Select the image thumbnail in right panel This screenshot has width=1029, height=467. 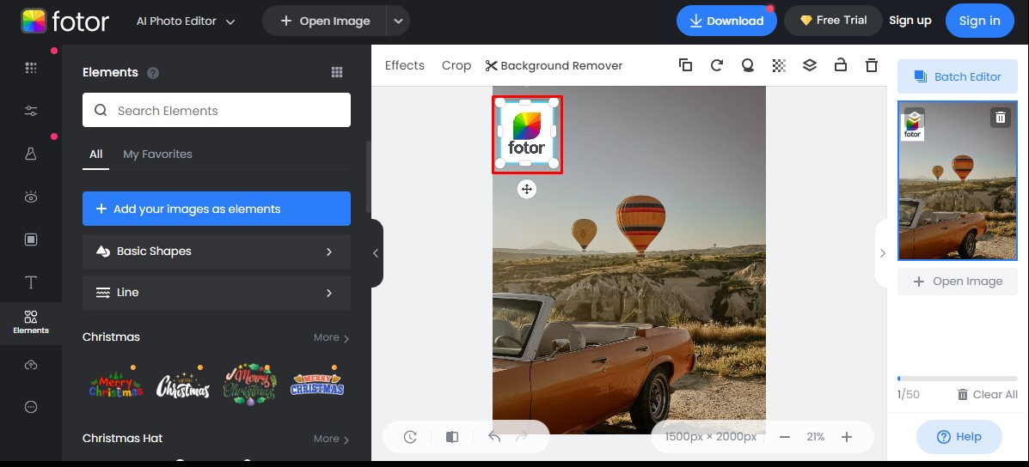pyautogui.click(x=958, y=181)
